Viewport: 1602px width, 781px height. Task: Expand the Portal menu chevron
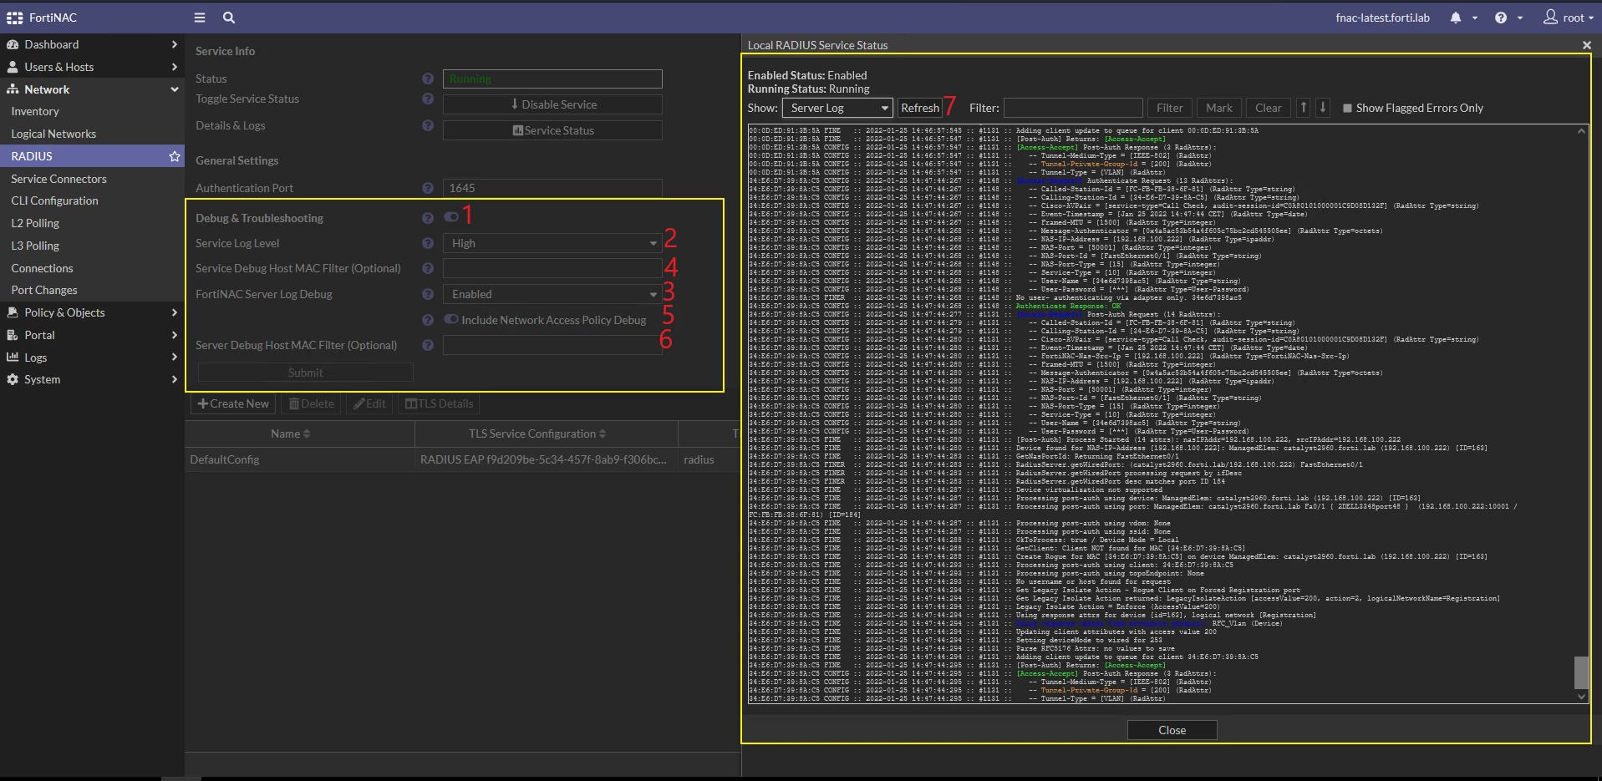(x=174, y=335)
